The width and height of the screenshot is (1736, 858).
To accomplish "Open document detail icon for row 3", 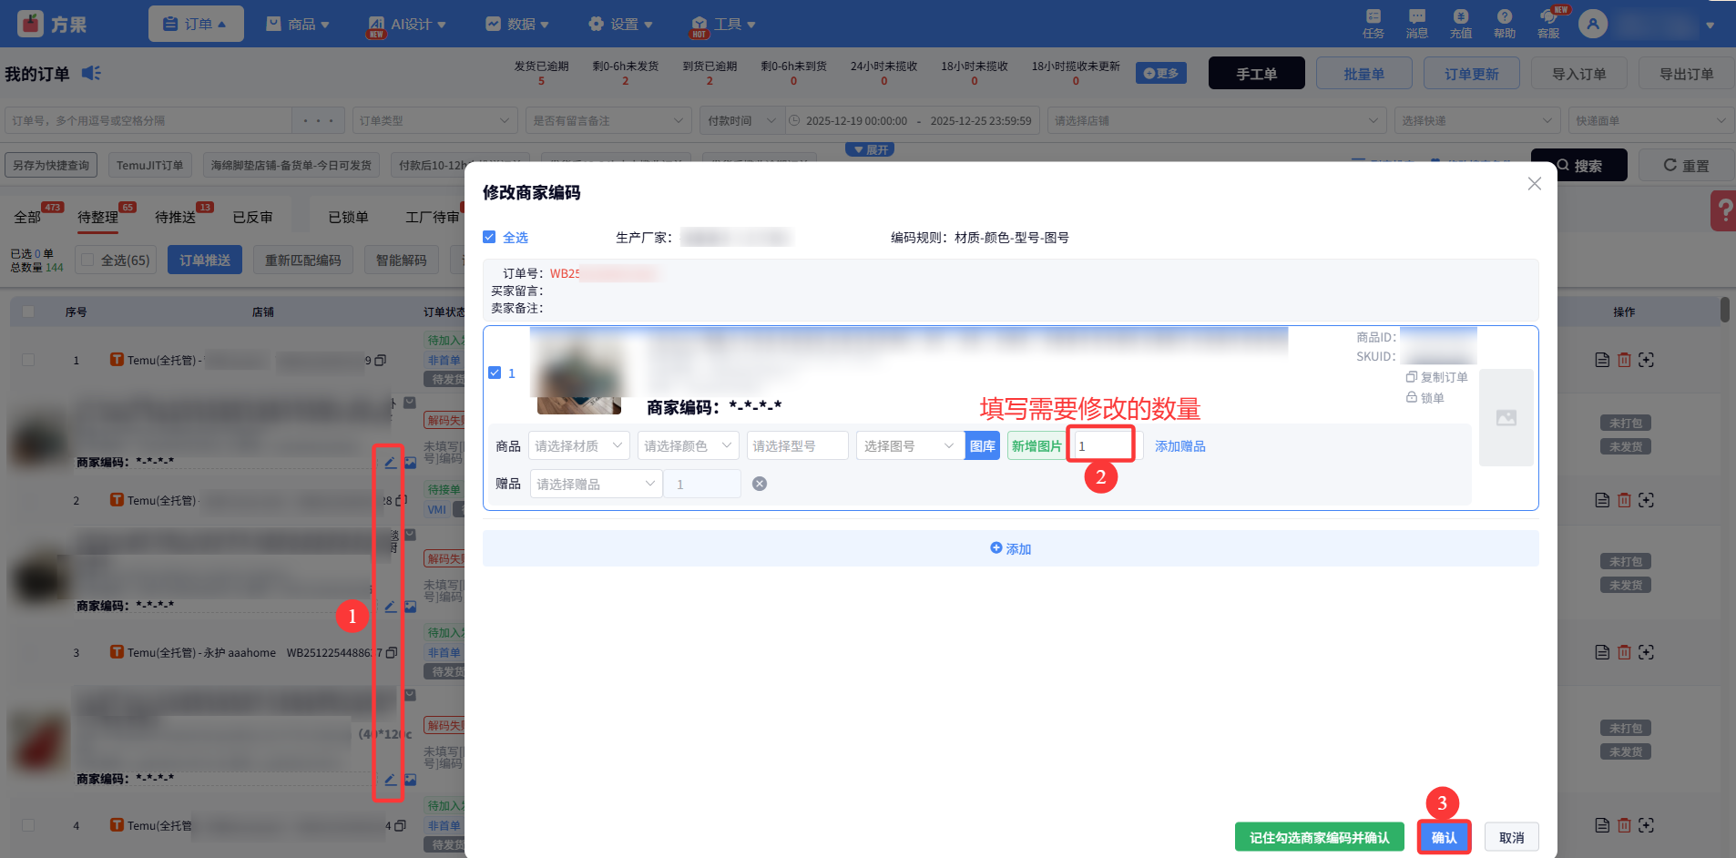I will point(1602,652).
